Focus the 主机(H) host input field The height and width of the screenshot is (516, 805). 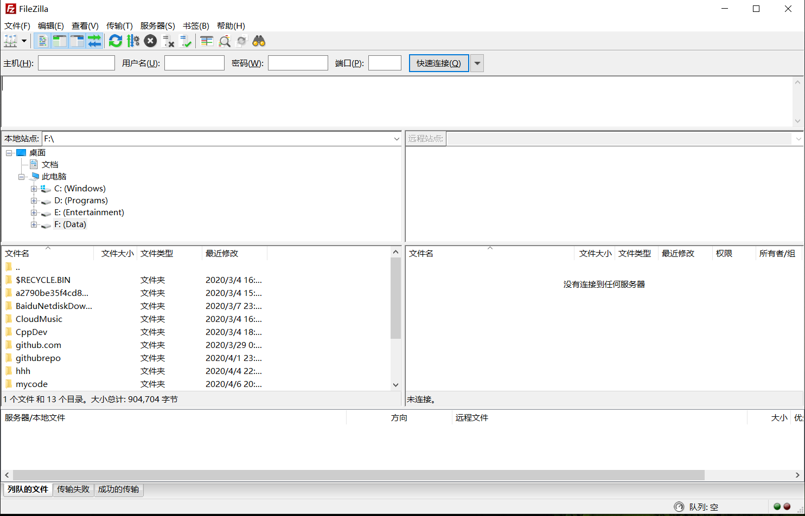(x=76, y=63)
